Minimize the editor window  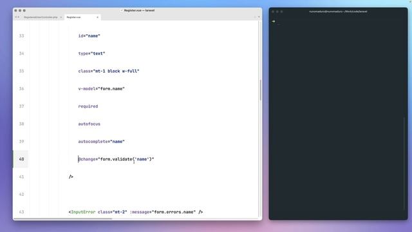pyautogui.click(x=20, y=10)
